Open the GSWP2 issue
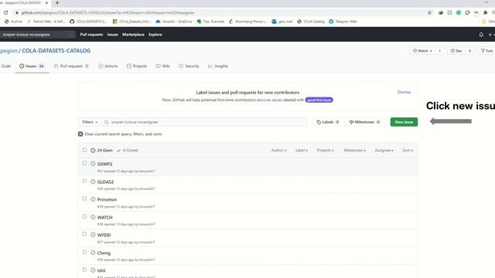495x278 pixels. [x=104, y=164]
